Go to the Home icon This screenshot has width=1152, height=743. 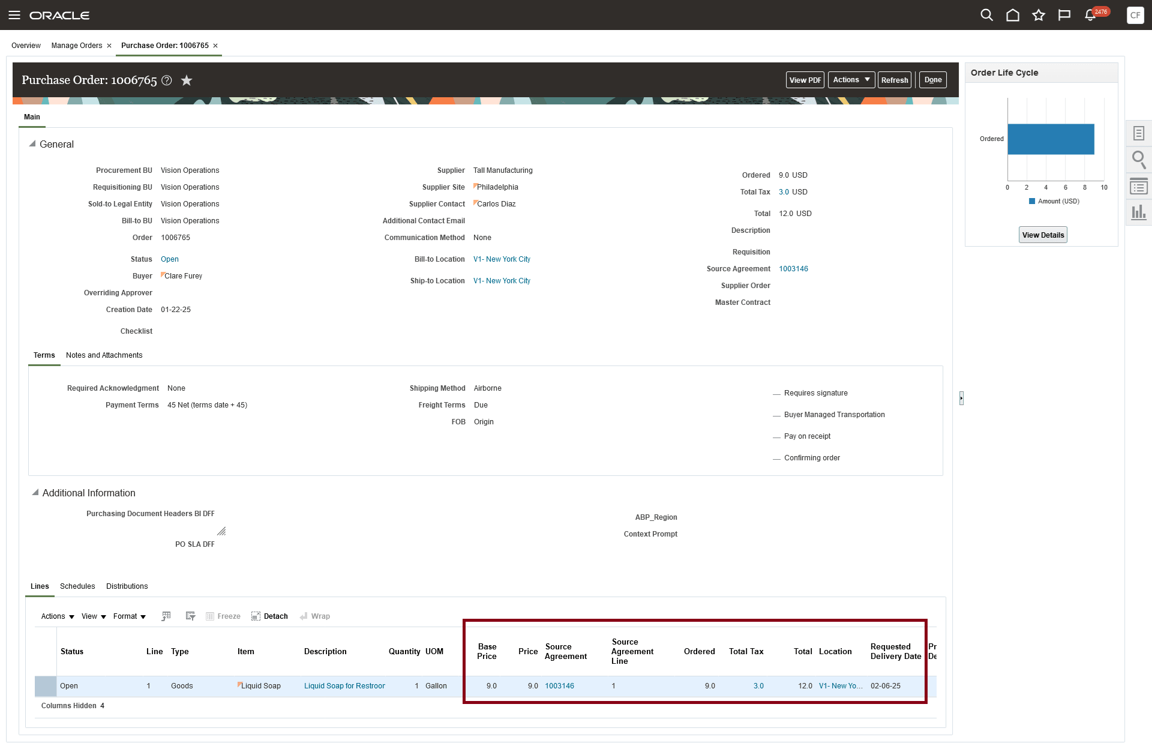pyautogui.click(x=1013, y=15)
